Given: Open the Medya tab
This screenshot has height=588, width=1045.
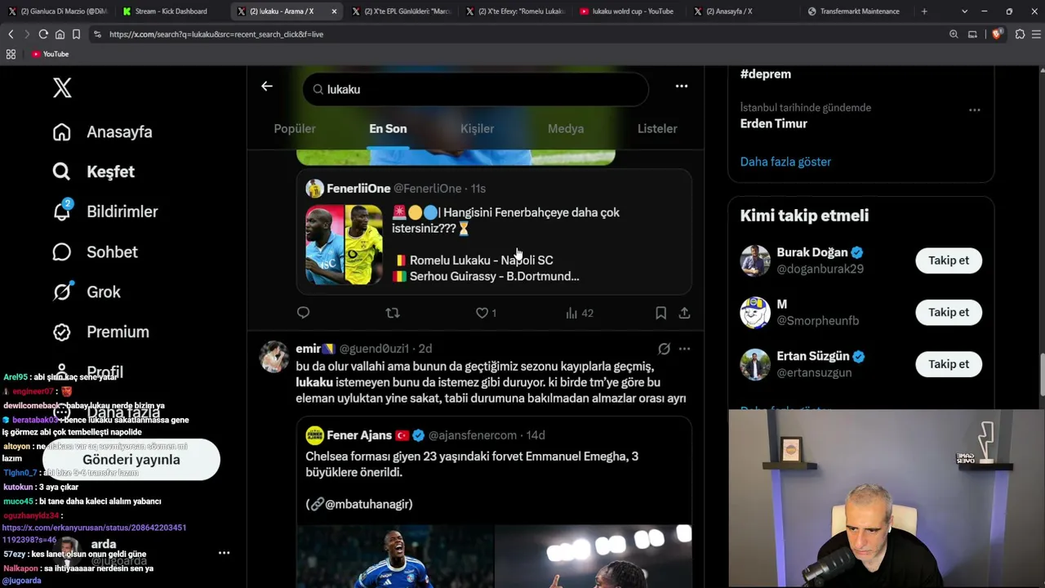Looking at the screenshot, I should 566,129.
